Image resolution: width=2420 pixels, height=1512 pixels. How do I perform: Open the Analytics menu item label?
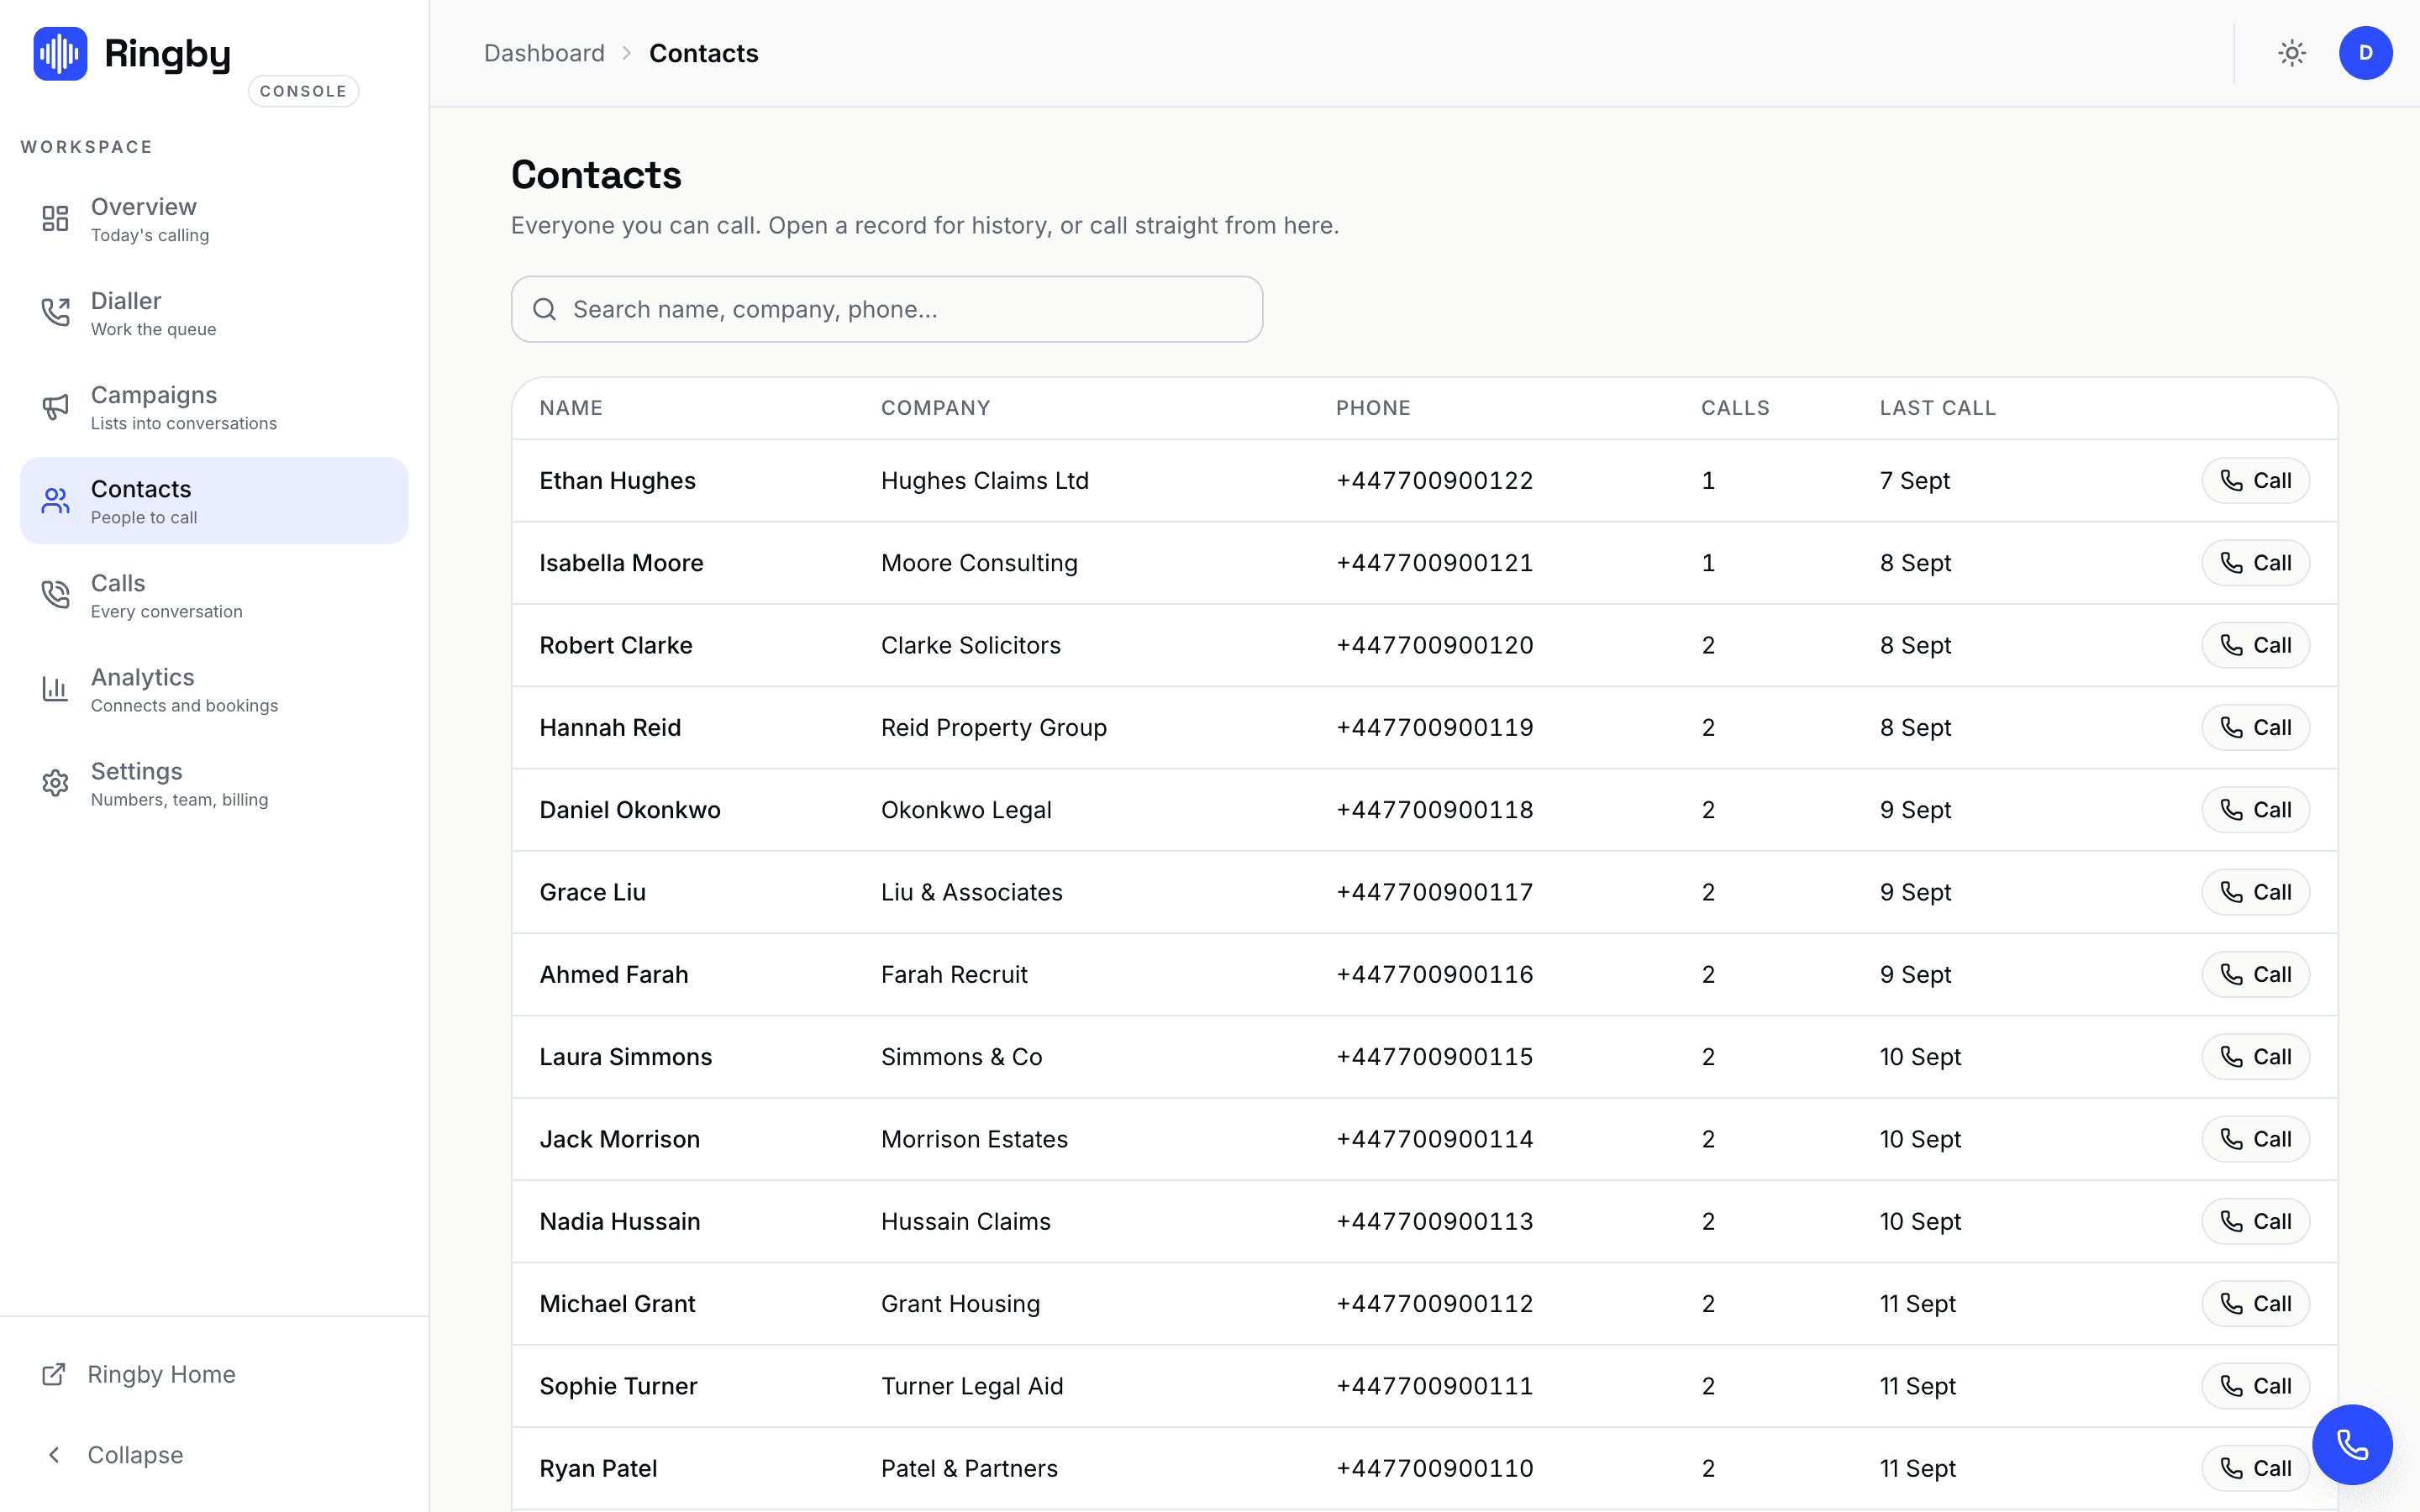pos(143,676)
